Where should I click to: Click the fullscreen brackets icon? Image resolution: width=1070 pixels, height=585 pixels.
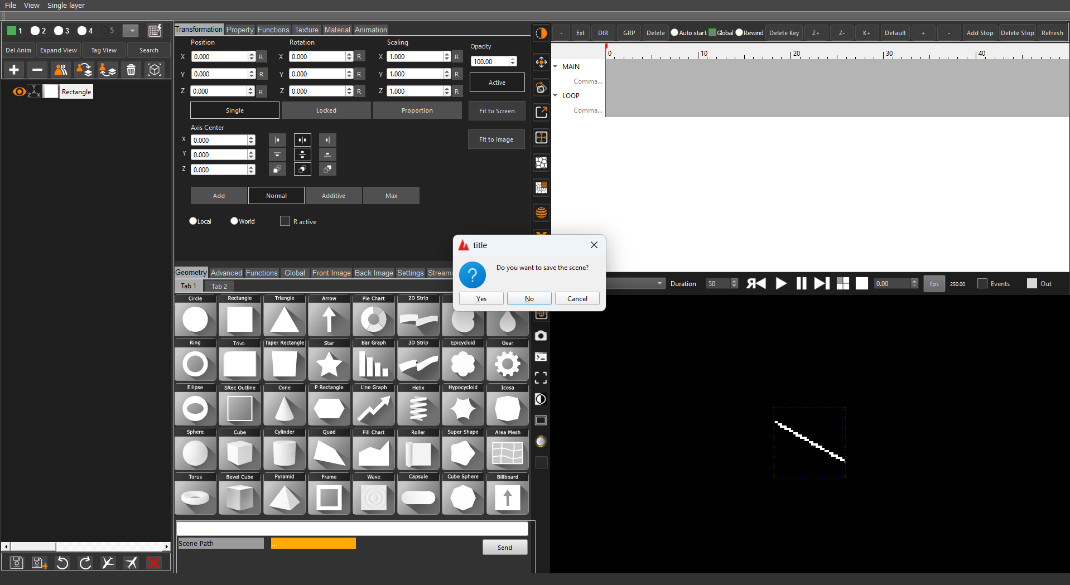[x=541, y=378]
